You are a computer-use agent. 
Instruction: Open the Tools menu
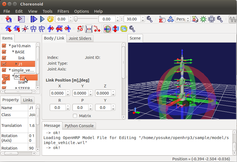point(48,11)
